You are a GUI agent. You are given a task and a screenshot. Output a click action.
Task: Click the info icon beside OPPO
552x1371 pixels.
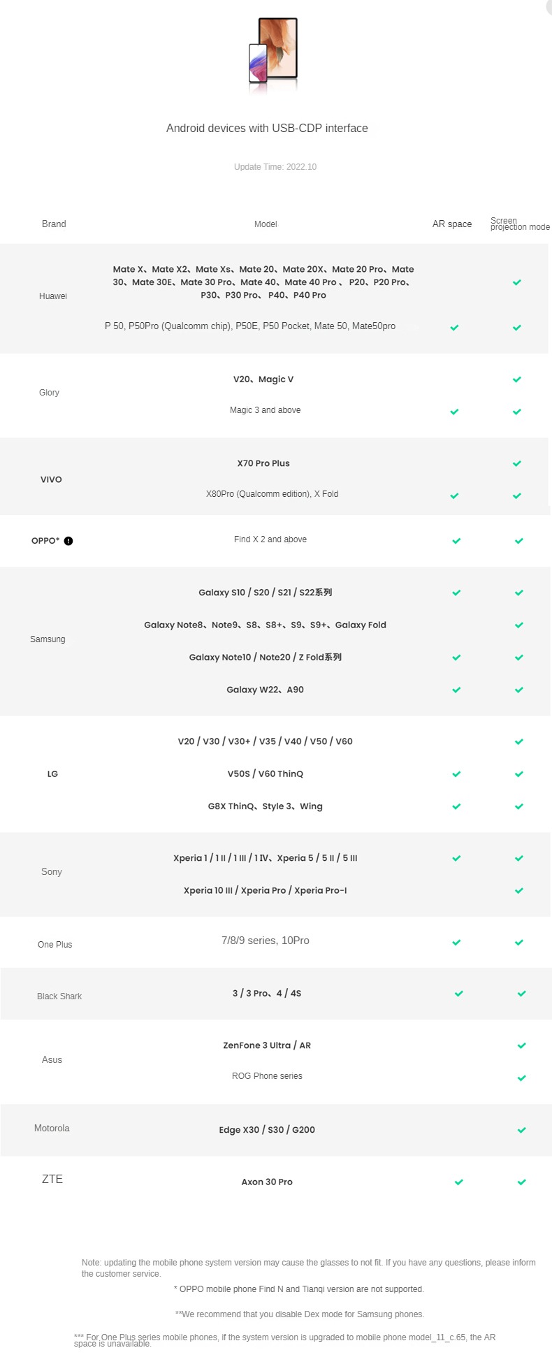68,541
